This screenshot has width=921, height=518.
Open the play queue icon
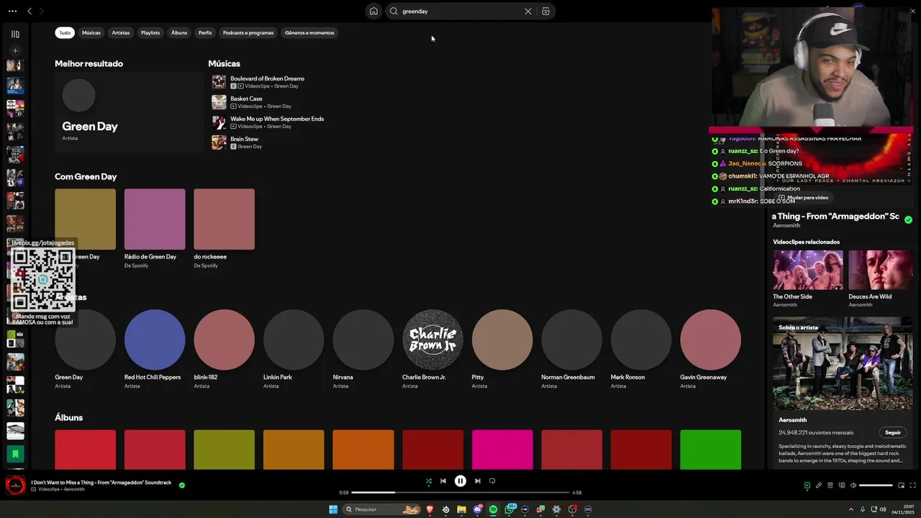coord(830,486)
